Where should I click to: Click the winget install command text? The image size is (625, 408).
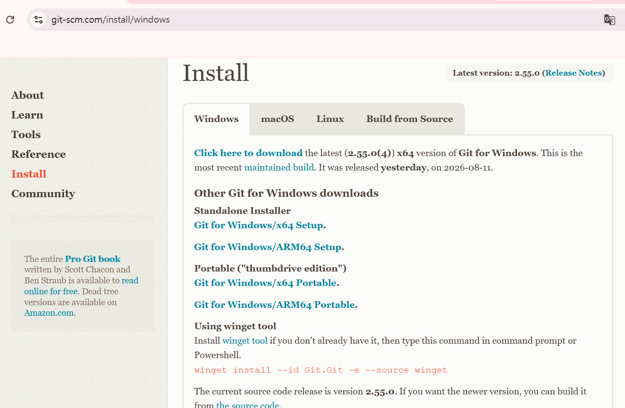(321, 370)
